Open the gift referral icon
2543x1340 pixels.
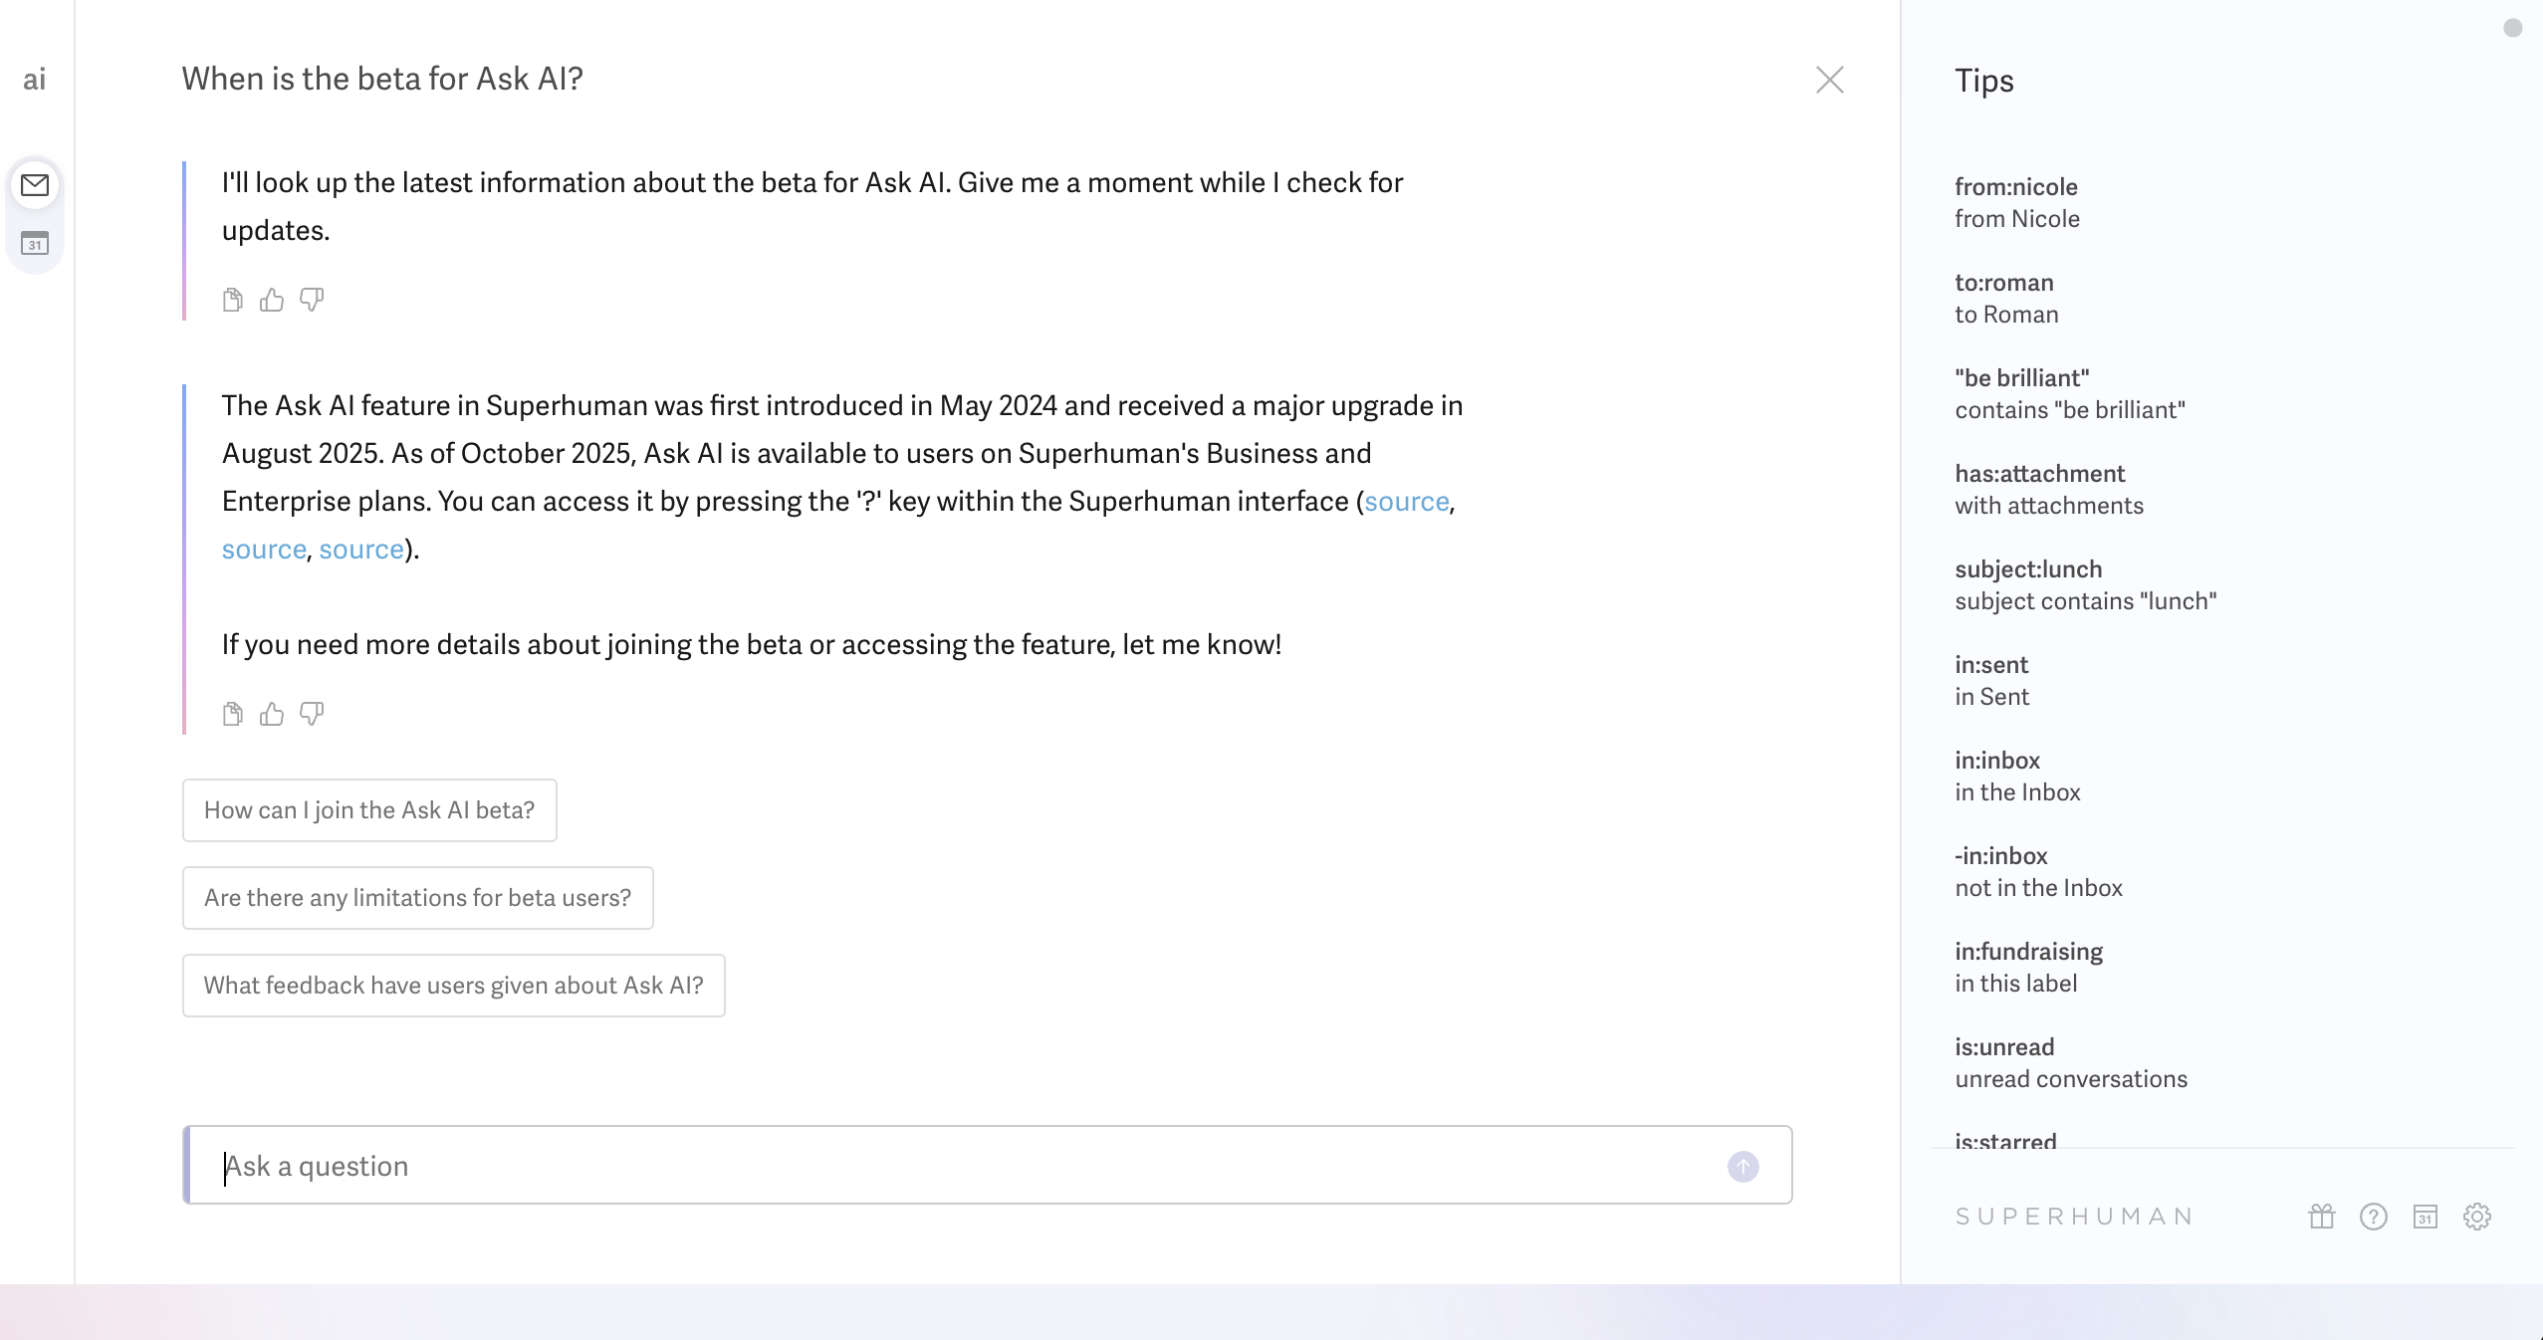coord(2321,1217)
